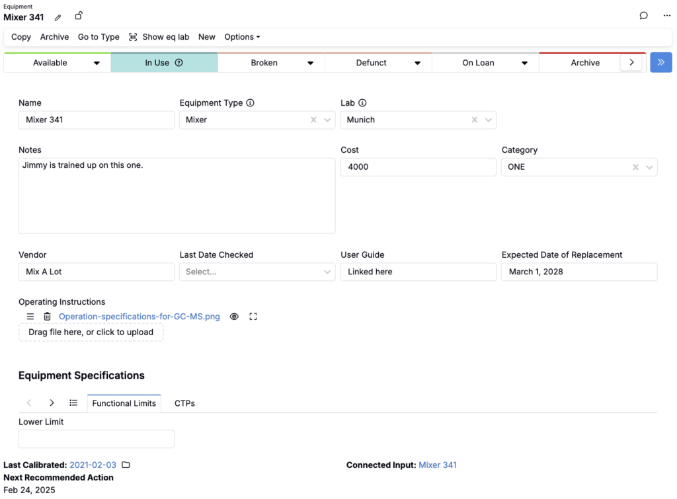Preview the file using the eye icon
This screenshot has width=677, height=499.
point(234,317)
